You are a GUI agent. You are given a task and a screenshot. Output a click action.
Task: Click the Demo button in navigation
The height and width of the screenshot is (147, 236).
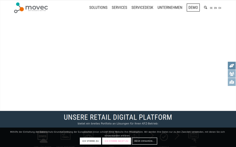pyautogui.click(x=193, y=7)
